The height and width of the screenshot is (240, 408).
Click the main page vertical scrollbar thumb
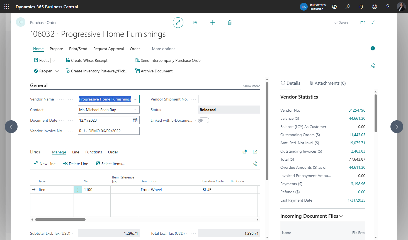tap(267, 131)
